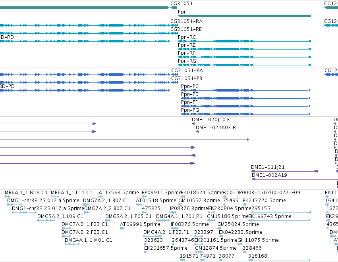Click the Ppn gene label
This screenshot has width=338, height=262.
tap(182, 12)
